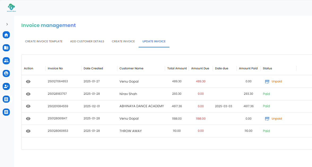Click Paid status of Nirav Shah invoice
The width and height of the screenshot is (312, 167).
pyautogui.click(x=266, y=94)
